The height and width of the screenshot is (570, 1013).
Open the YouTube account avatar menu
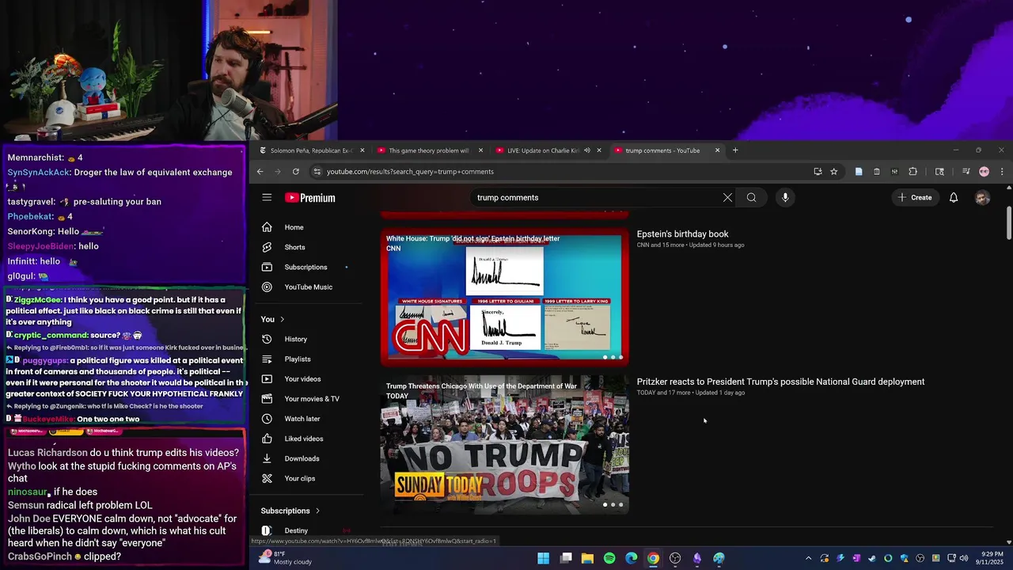[x=982, y=198]
